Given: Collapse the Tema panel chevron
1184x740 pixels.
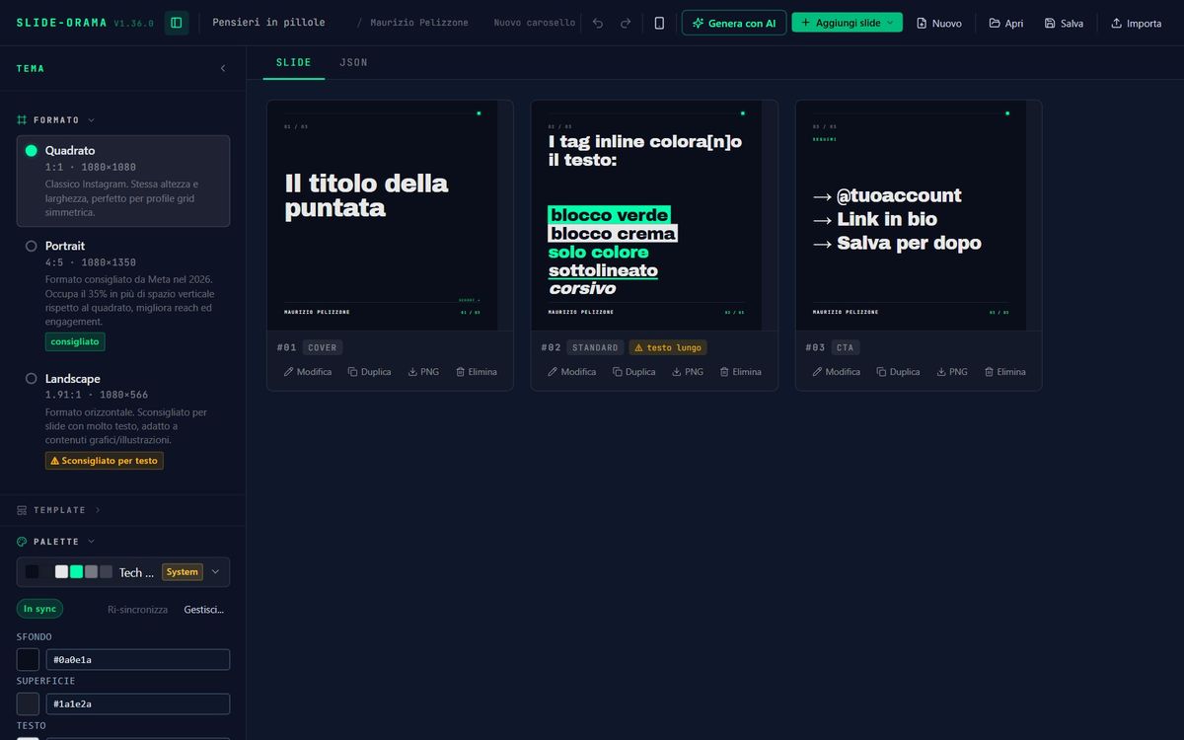Looking at the screenshot, I should pyautogui.click(x=223, y=69).
